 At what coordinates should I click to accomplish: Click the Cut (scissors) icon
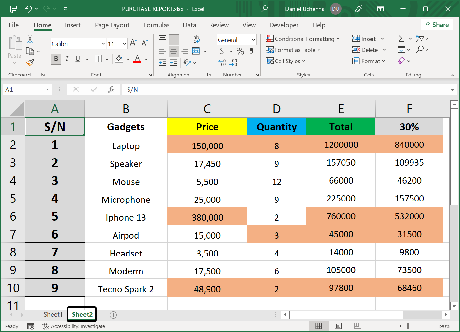(29, 39)
